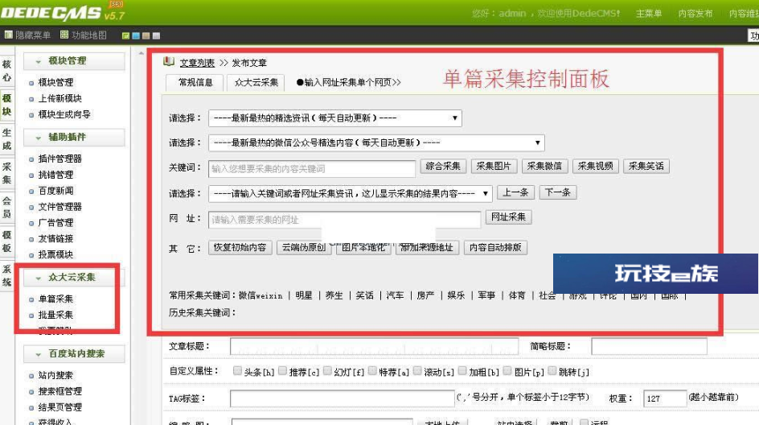
Task: Collapse the 辅助插件 section header
Action: 74,137
